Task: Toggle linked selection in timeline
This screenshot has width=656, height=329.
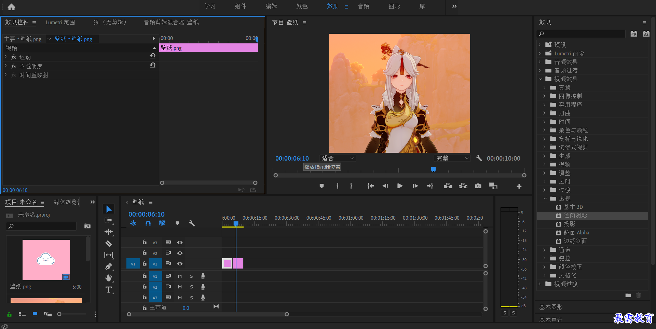Action: click(162, 223)
